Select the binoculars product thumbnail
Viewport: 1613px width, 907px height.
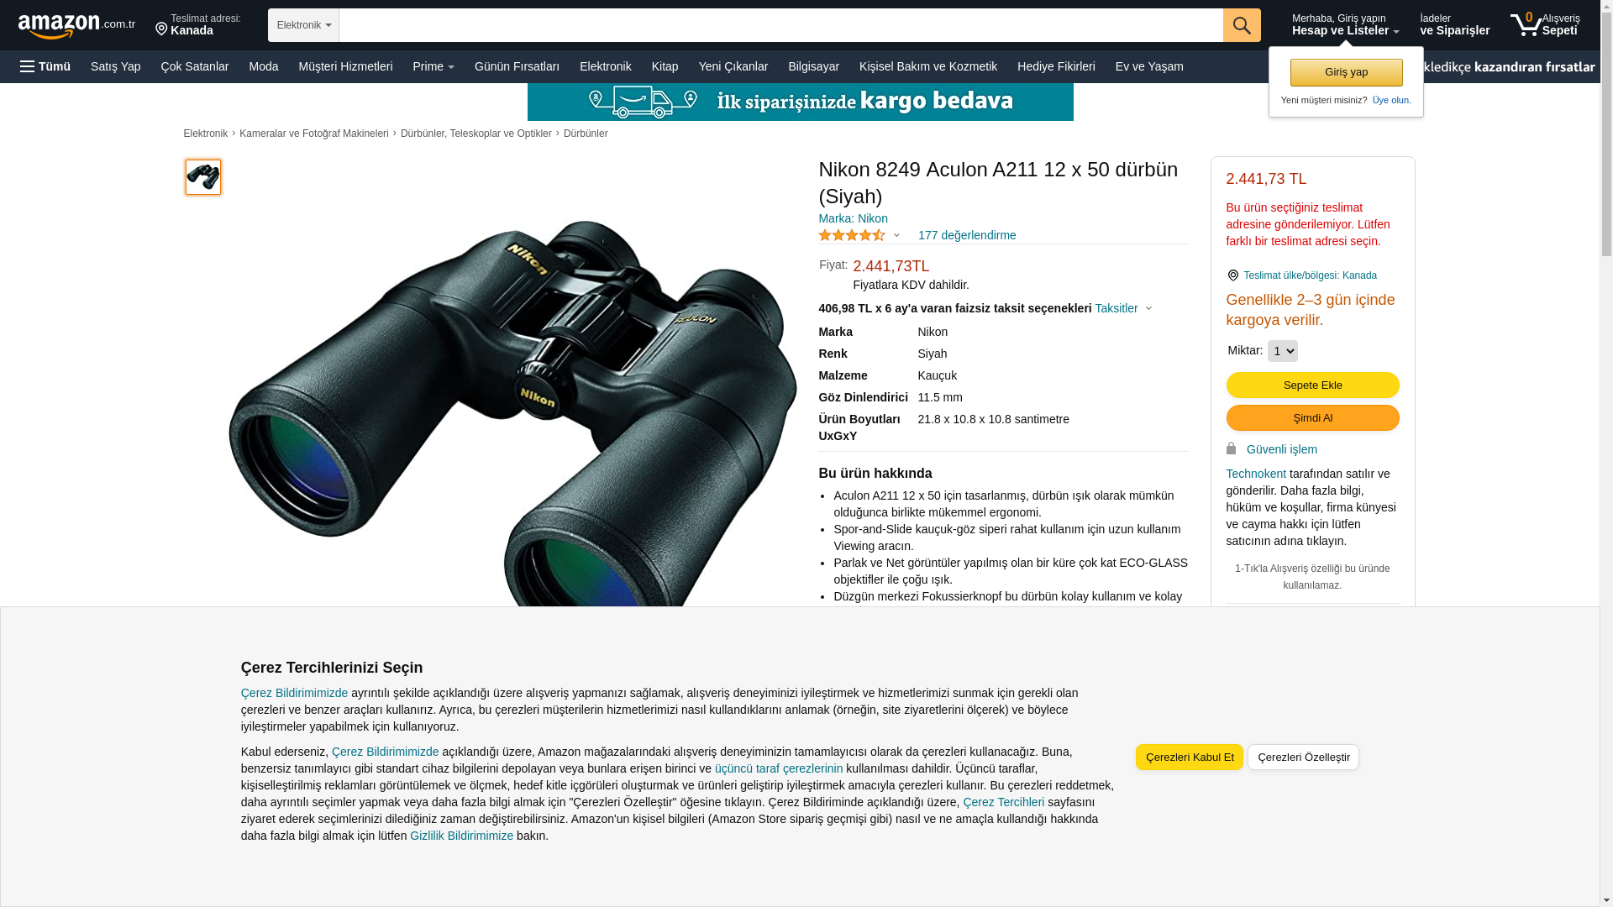click(203, 177)
